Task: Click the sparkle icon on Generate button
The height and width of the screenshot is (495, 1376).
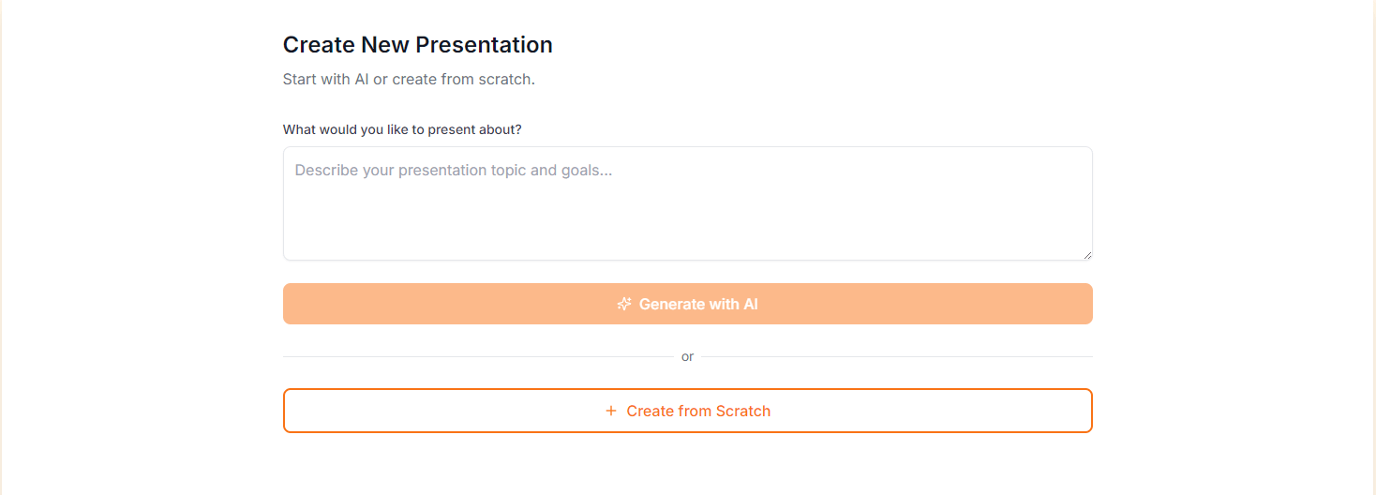Action: tap(624, 304)
